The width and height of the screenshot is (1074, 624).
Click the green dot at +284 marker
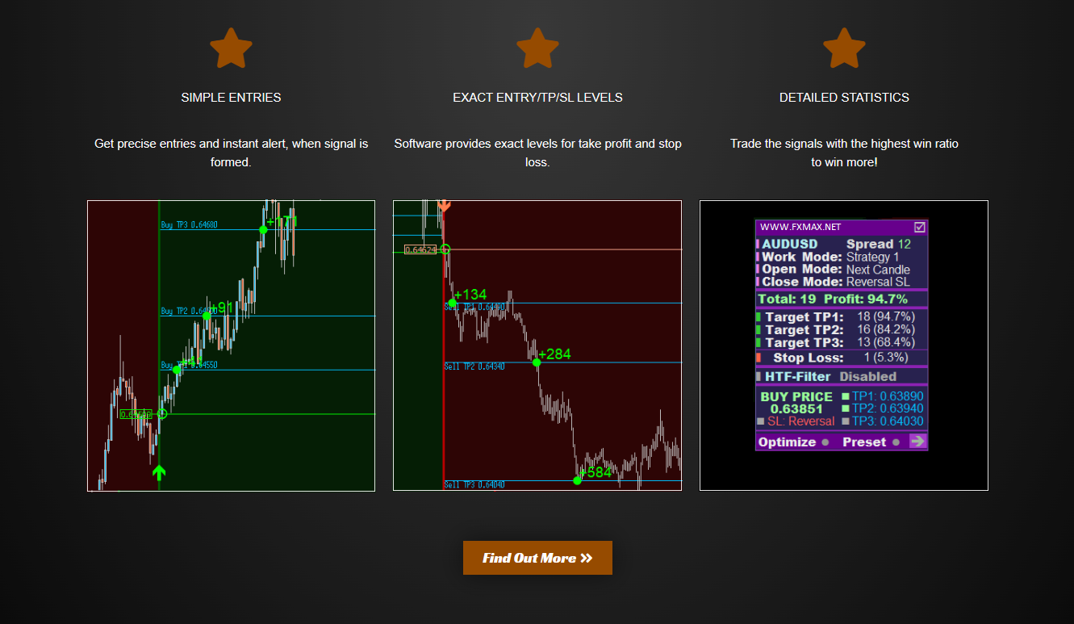(537, 362)
